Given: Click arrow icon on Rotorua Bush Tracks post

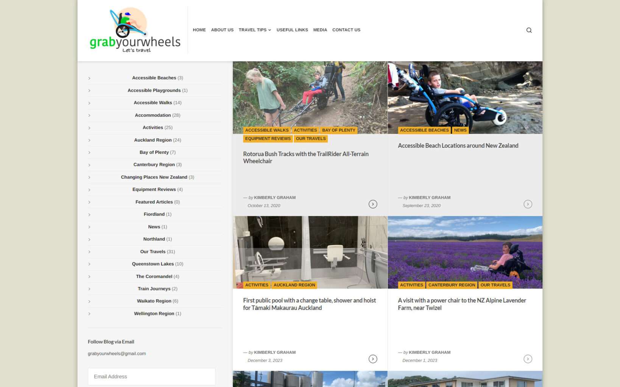Looking at the screenshot, I should [x=372, y=204].
